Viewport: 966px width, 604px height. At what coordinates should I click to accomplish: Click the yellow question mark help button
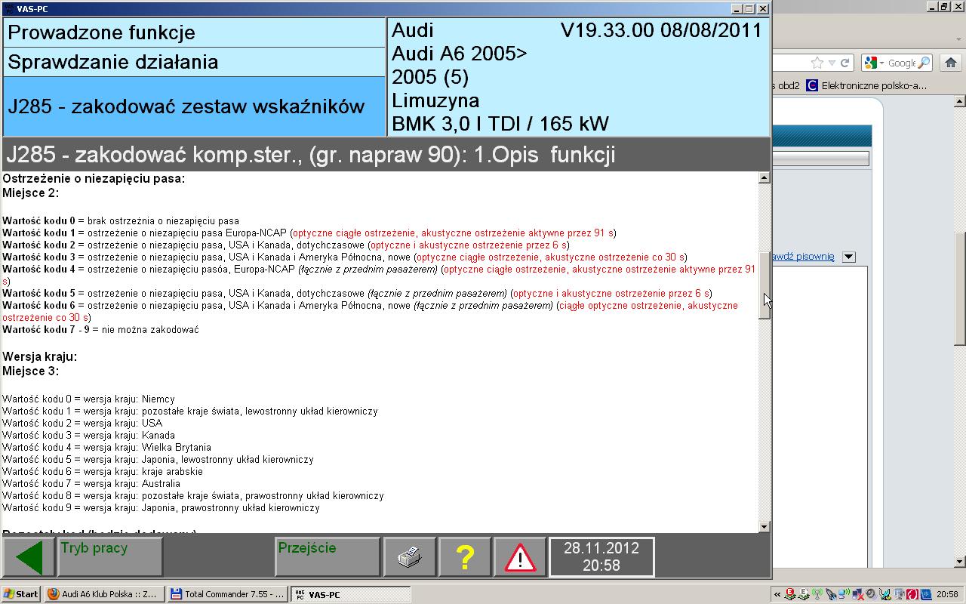pos(465,558)
